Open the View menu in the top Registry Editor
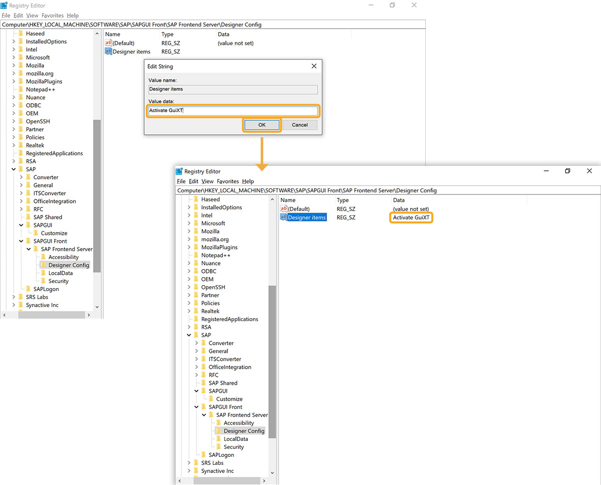 [x=32, y=16]
